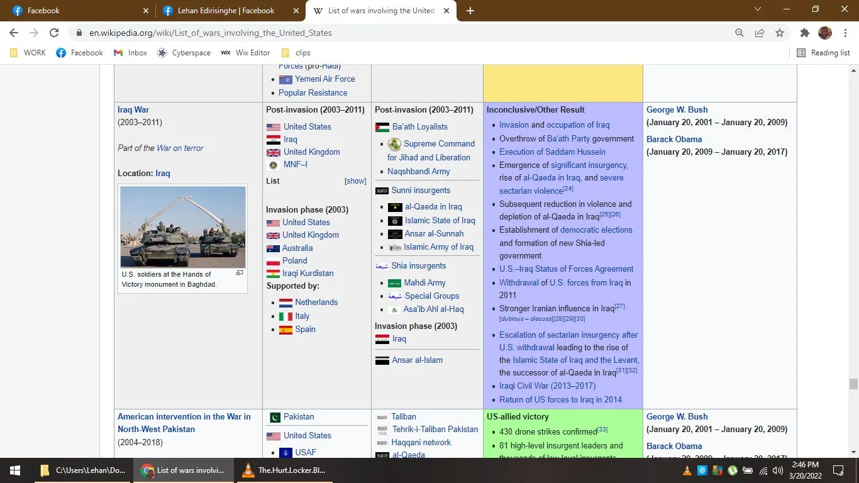Enlarge the Hands of Victory image via caption icon
This screenshot has width=859, height=483.
[x=240, y=273]
